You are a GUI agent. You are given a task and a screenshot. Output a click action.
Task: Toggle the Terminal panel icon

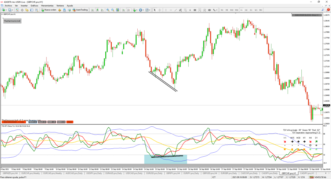tap(32, 10)
